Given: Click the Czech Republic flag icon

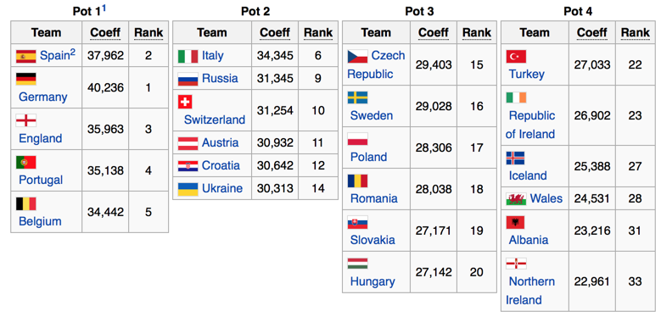Looking at the screenshot, I should (357, 56).
